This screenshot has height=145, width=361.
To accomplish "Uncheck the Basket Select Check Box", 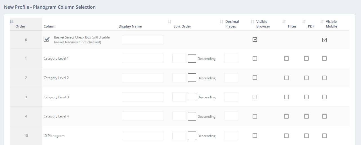I will [47, 39].
